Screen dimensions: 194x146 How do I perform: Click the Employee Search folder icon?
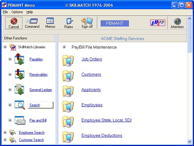[x=13, y=132]
